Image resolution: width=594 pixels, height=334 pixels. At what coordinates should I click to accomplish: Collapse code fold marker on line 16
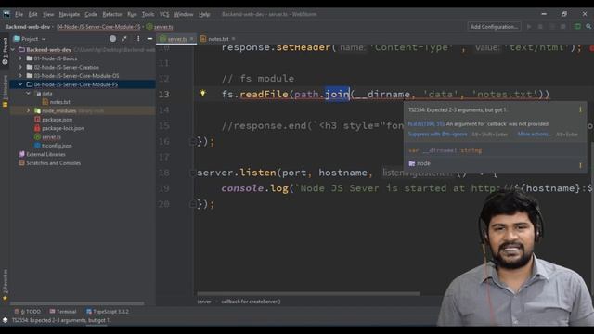point(192,142)
